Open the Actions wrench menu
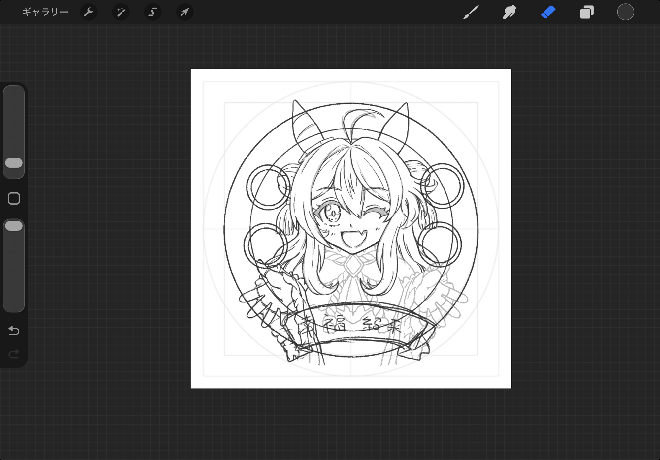660x460 pixels. (x=88, y=12)
